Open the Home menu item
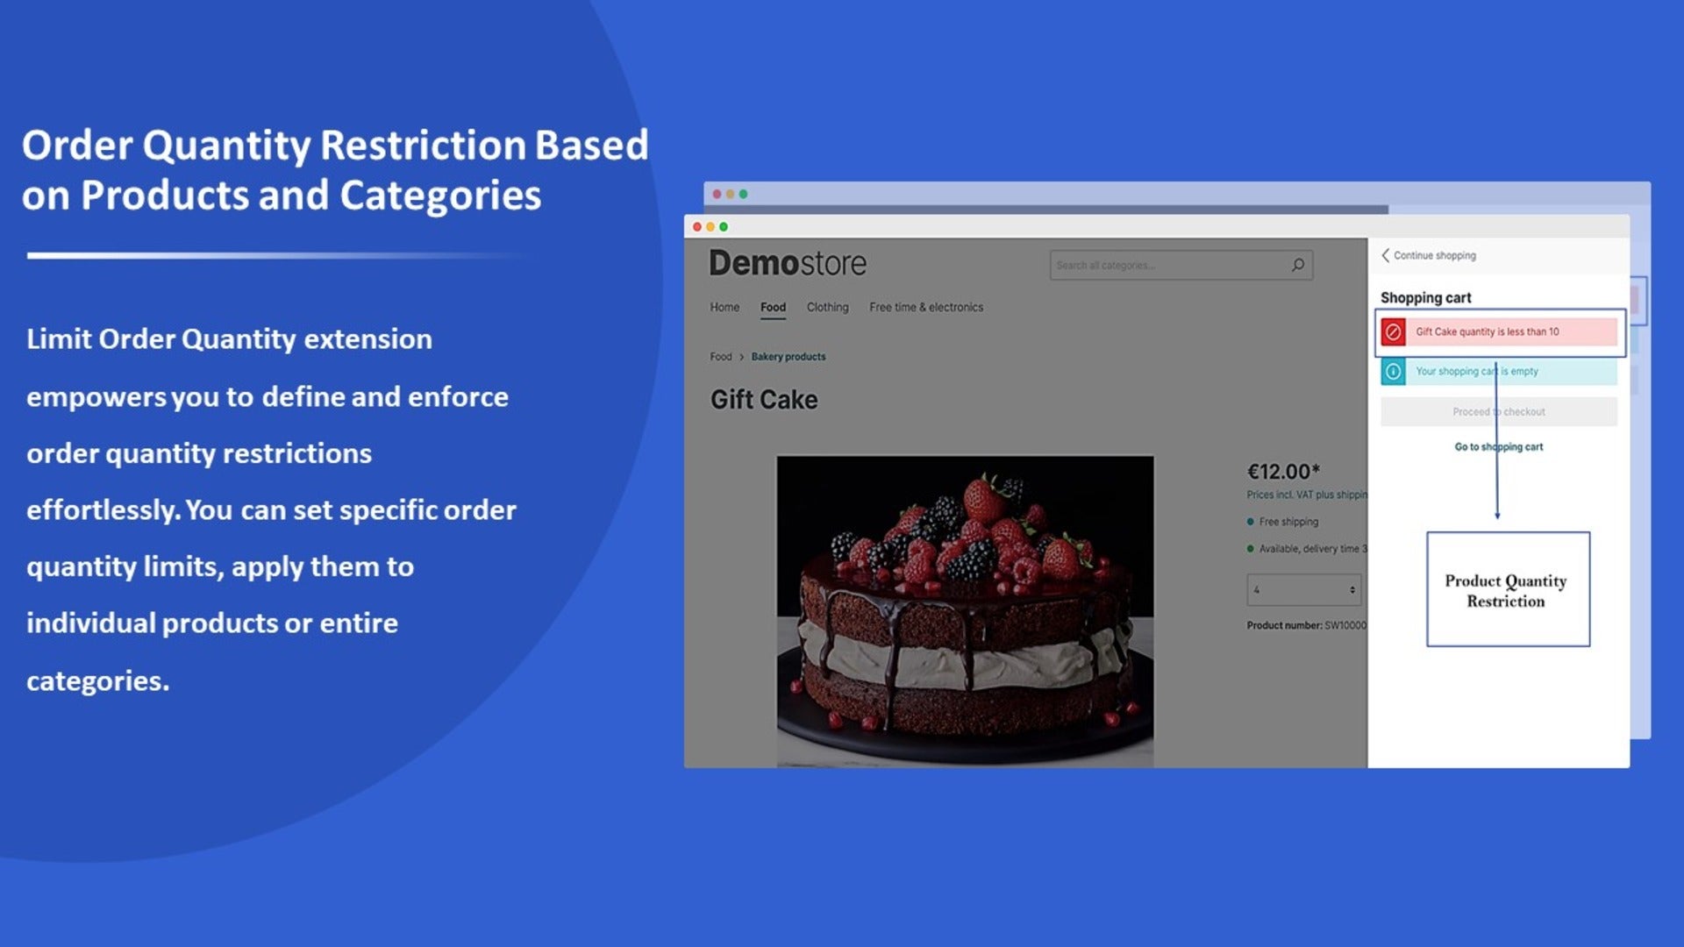 (x=724, y=308)
